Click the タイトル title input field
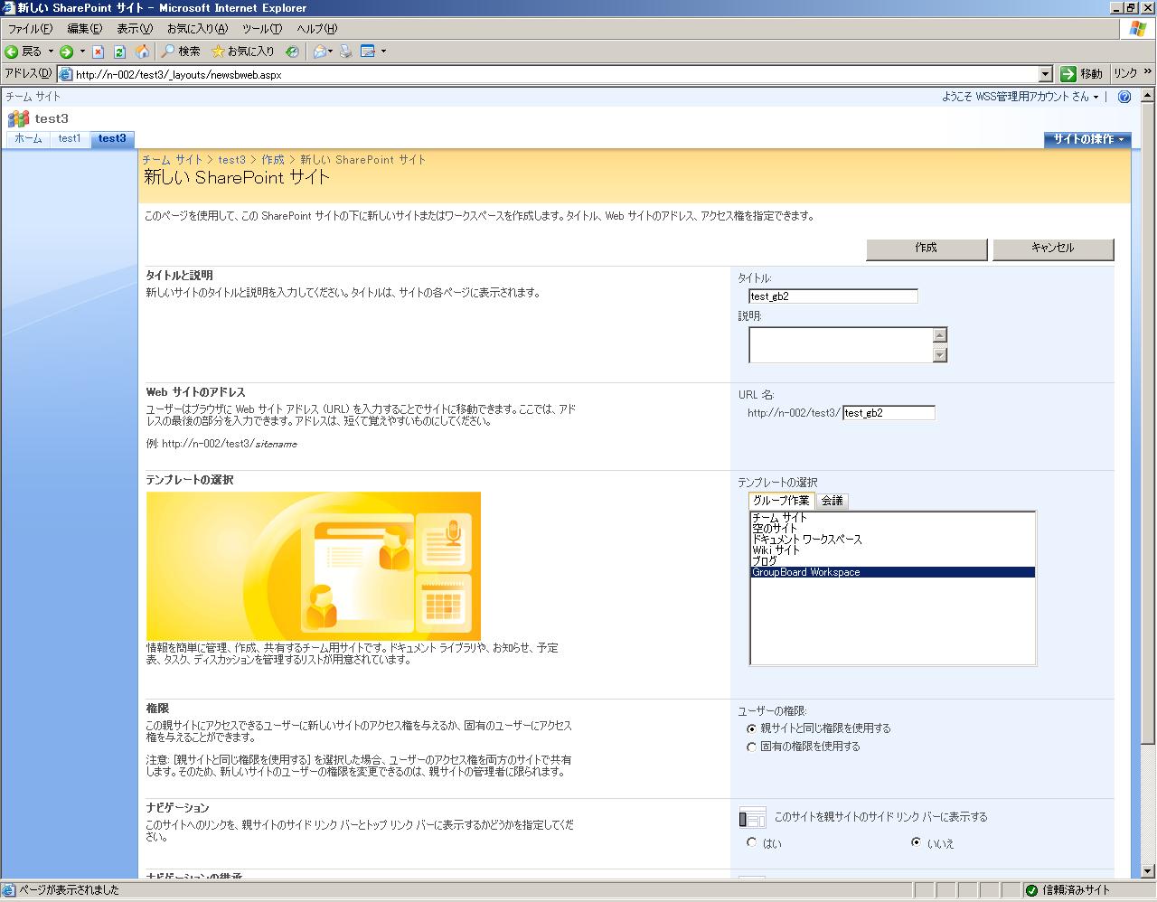The width and height of the screenshot is (1157, 902). click(x=833, y=296)
